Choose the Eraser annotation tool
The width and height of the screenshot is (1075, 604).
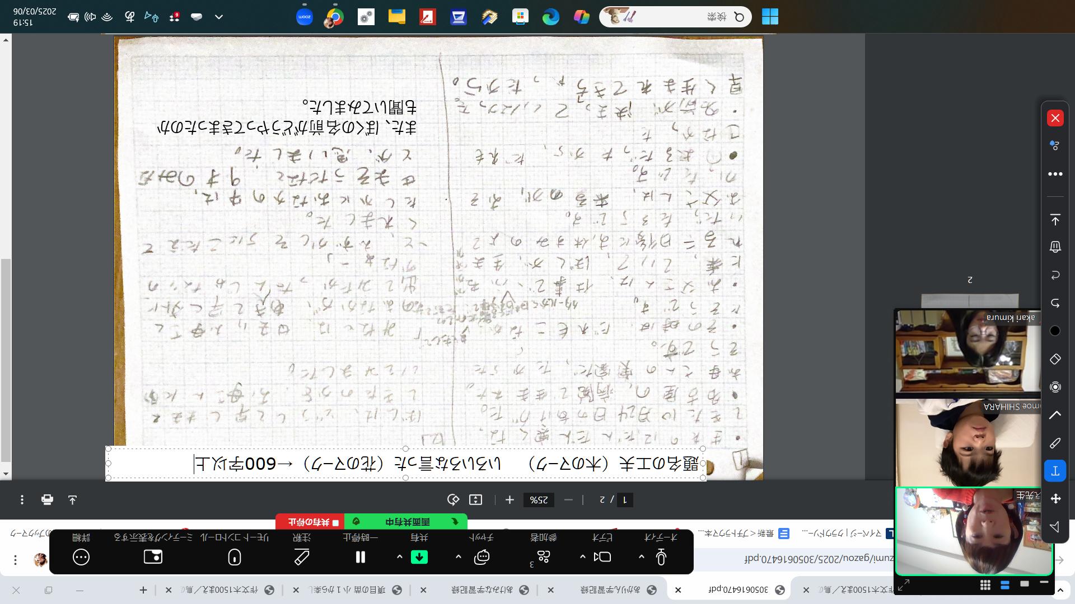point(1055,359)
